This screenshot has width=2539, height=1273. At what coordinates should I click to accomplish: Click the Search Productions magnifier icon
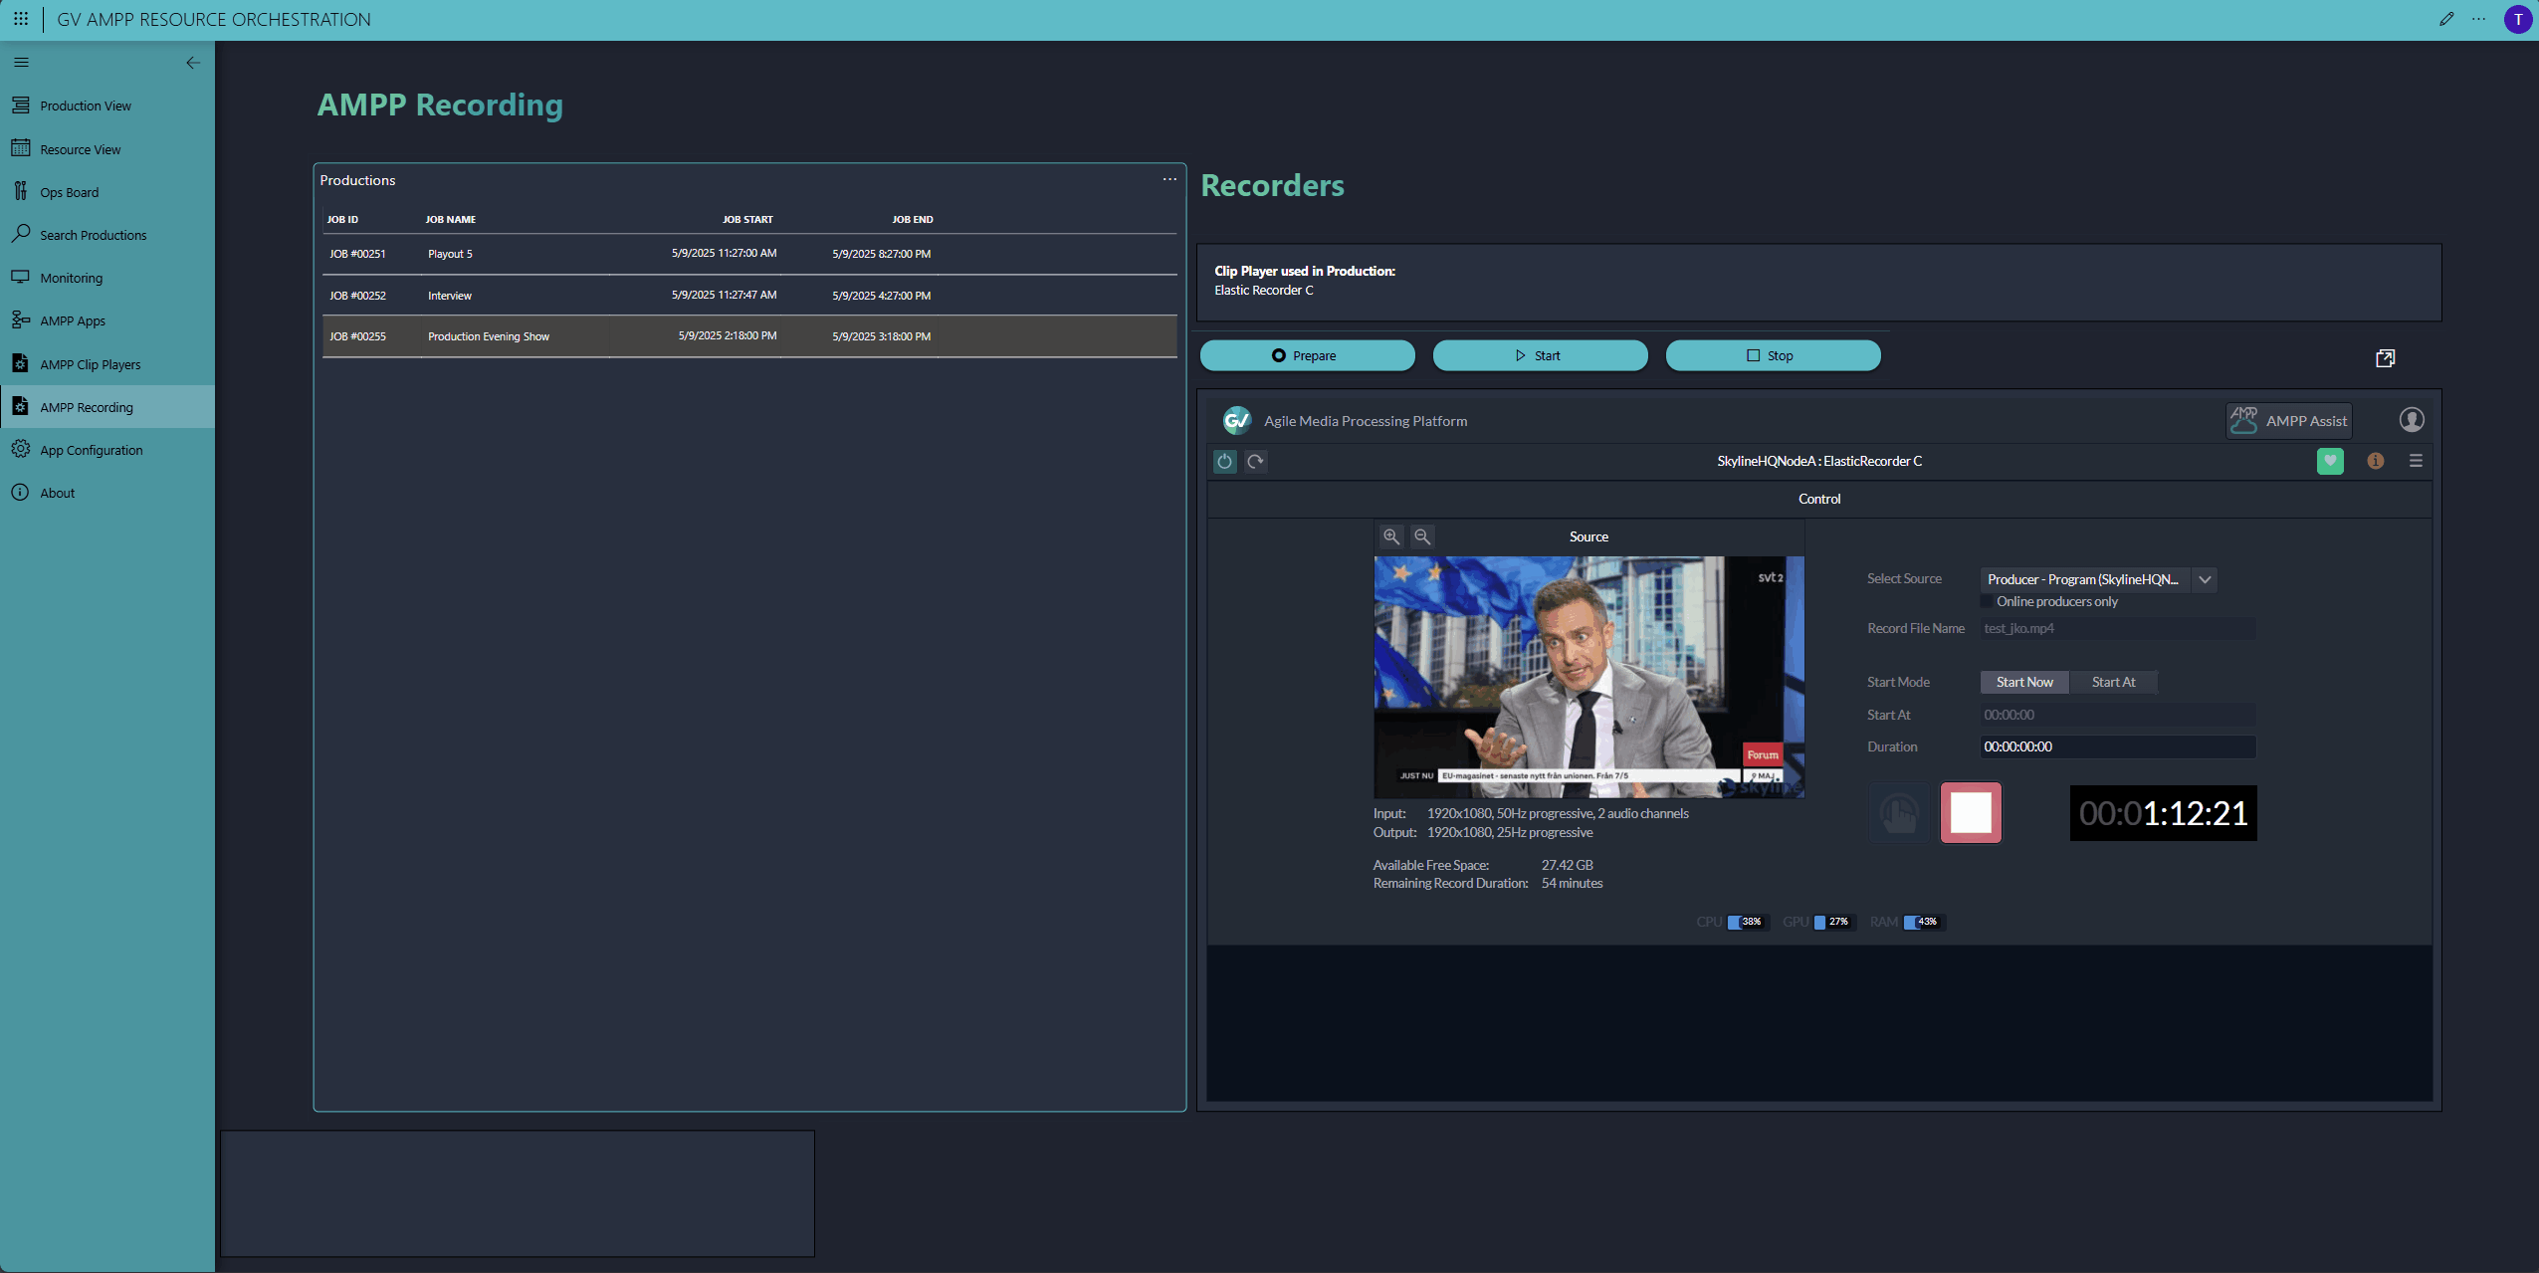coord(21,234)
